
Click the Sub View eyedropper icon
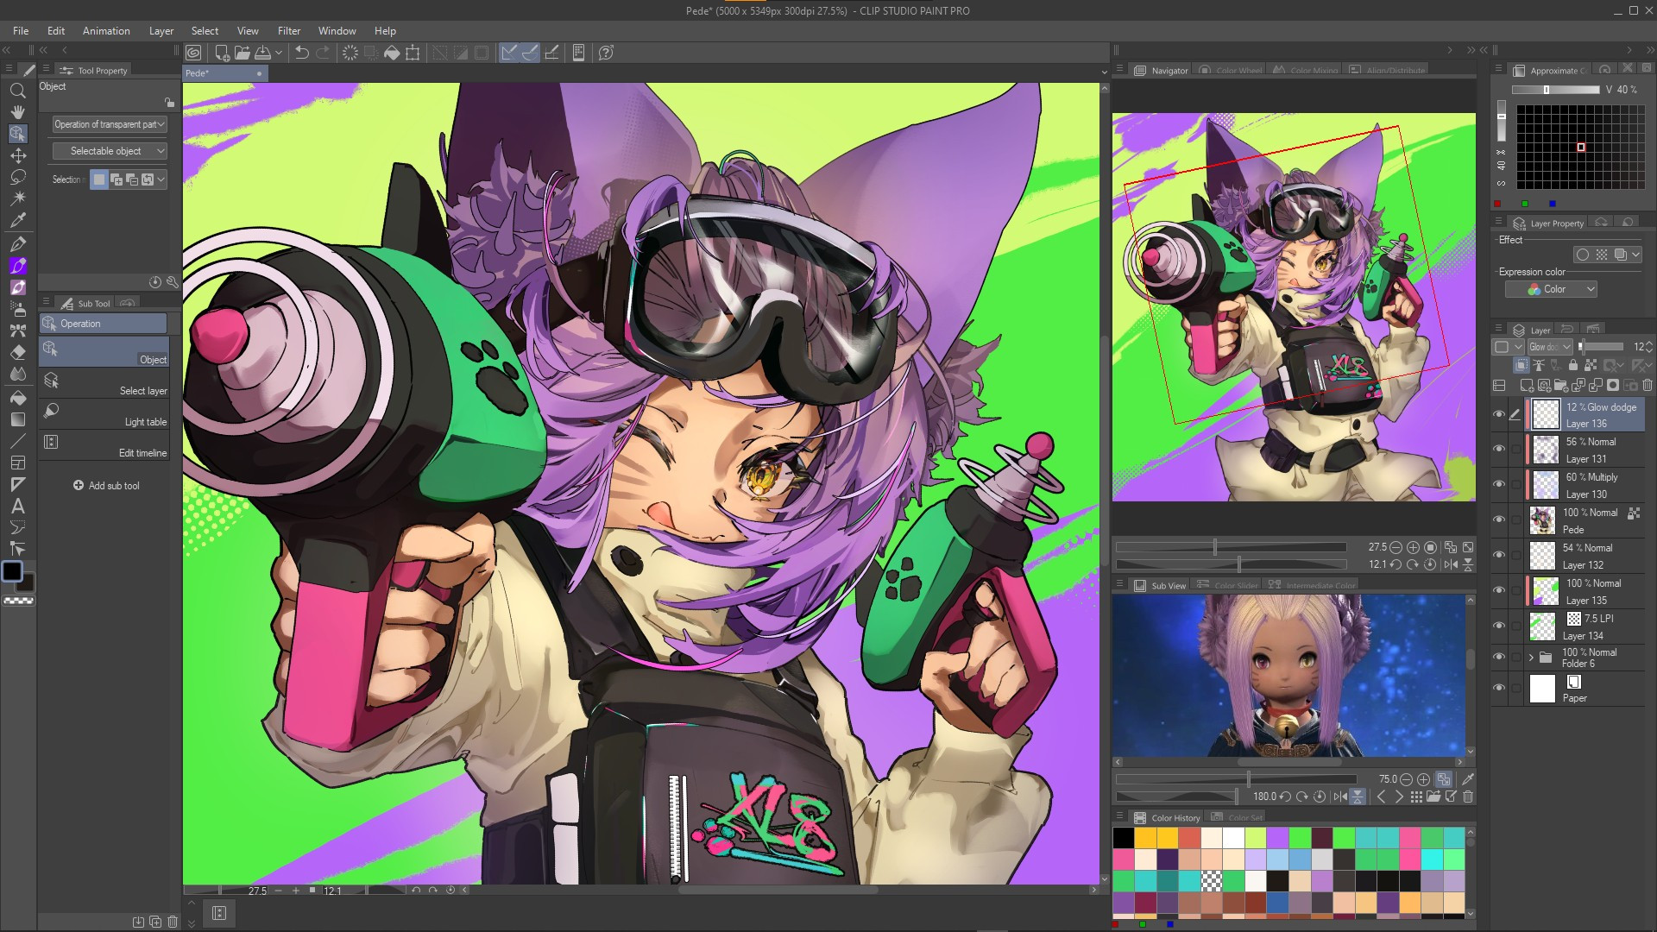pyautogui.click(x=1467, y=778)
